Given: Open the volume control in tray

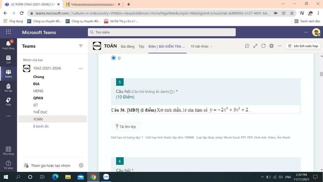Looking at the screenshot, I should [280, 177].
